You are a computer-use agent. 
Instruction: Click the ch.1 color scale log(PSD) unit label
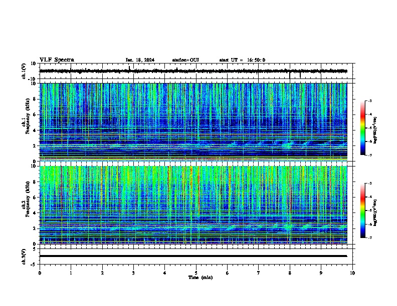click(375, 130)
